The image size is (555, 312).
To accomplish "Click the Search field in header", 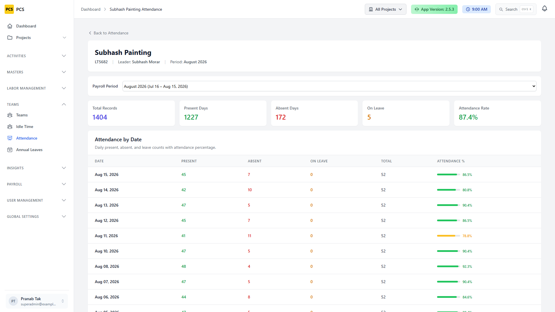I will [516, 9].
